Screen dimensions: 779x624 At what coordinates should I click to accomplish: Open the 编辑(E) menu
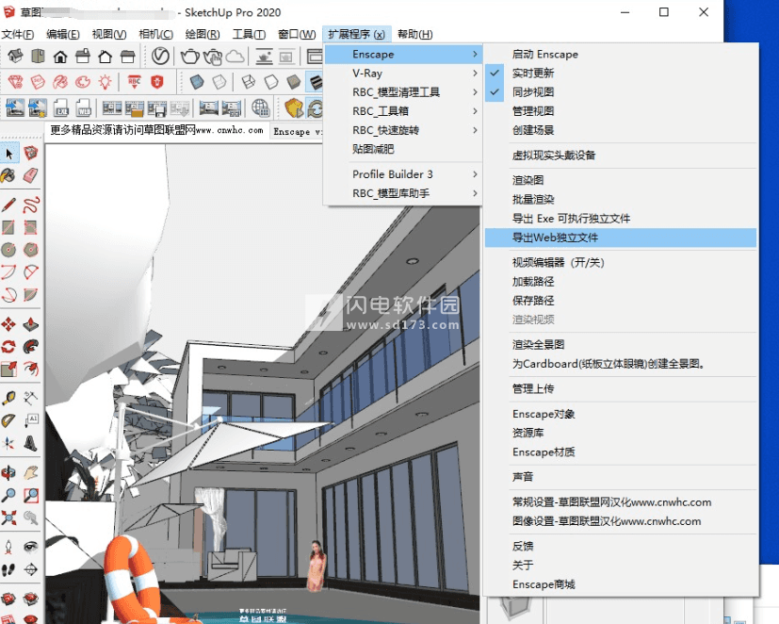pos(62,34)
